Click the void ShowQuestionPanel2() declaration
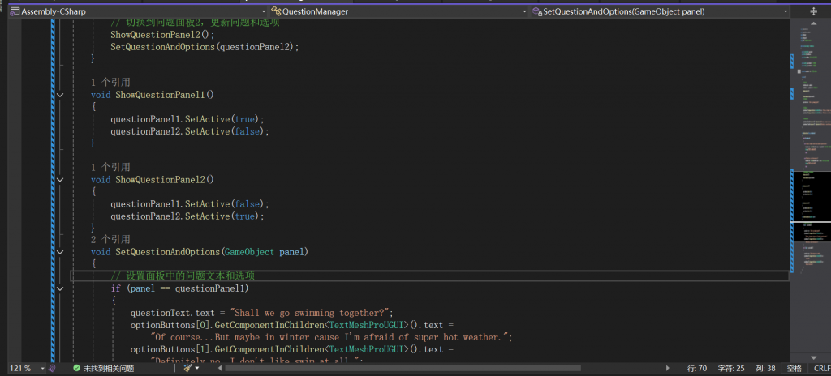Screen dimensions: 831x376 click(152, 180)
